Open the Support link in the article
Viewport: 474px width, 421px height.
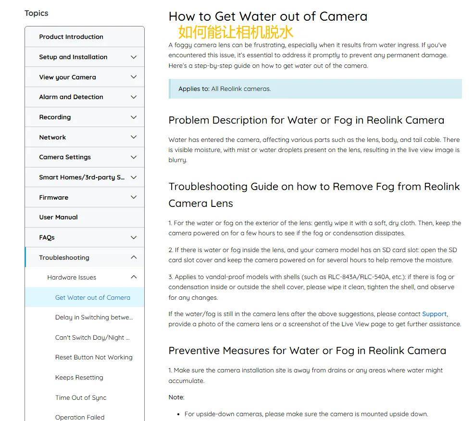[434, 314]
